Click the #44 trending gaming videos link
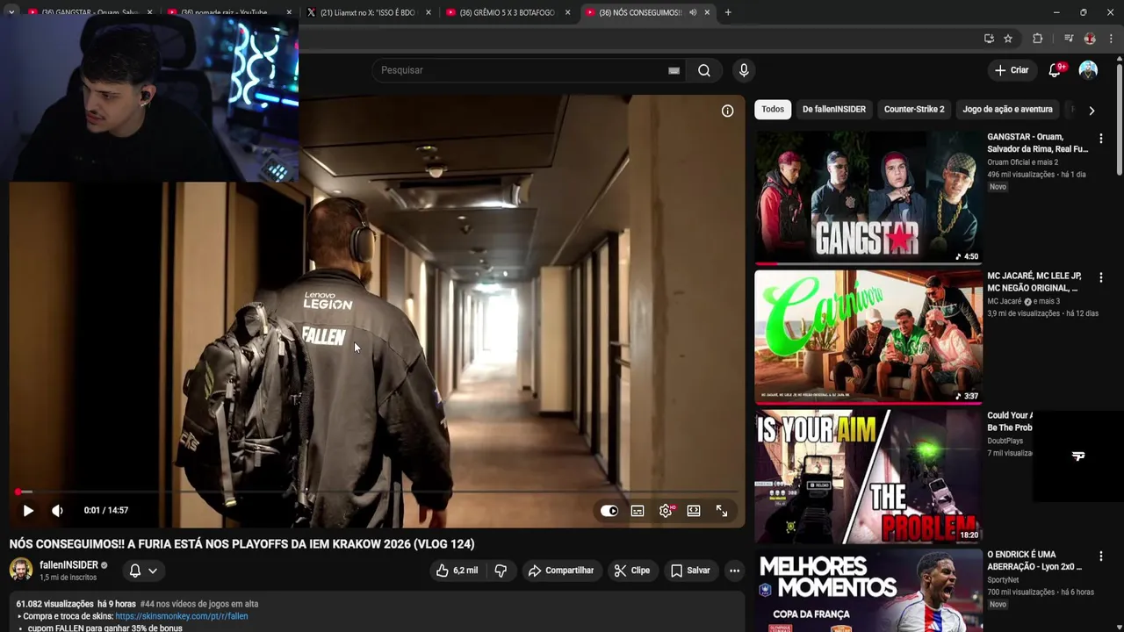The height and width of the screenshot is (632, 1124). click(x=199, y=604)
